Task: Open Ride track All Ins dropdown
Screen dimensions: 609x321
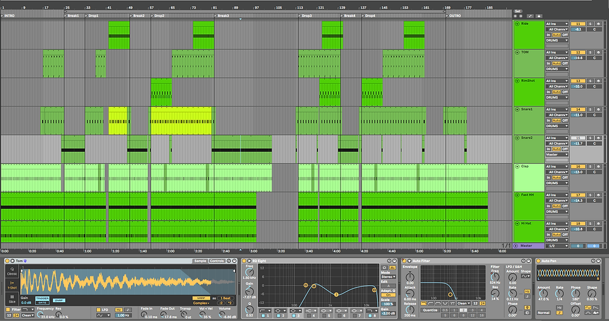Action: [557, 24]
